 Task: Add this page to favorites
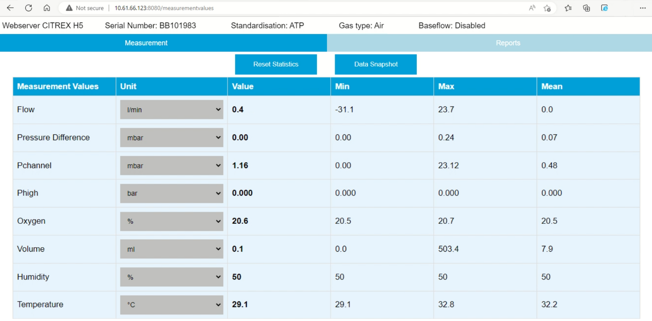click(x=547, y=8)
